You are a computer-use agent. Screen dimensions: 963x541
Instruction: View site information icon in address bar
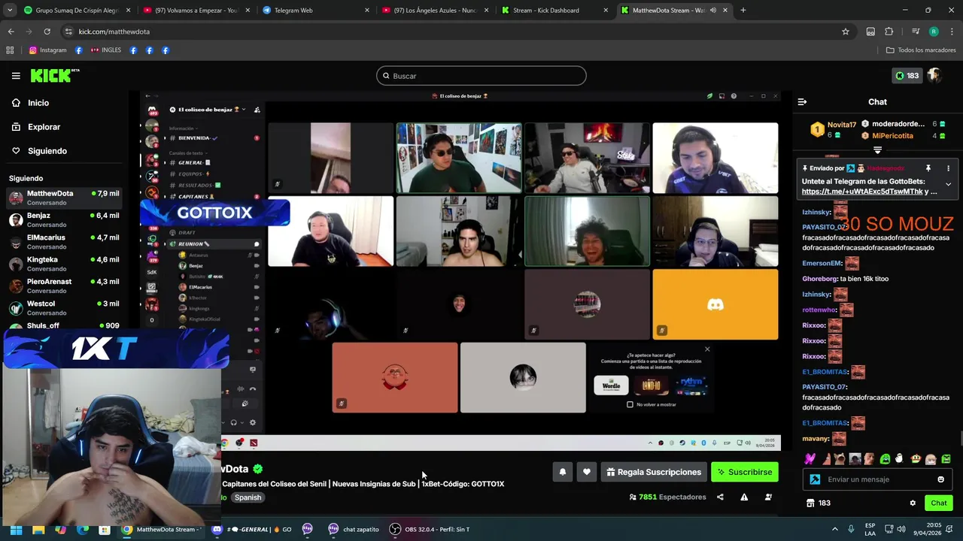pyautogui.click(x=68, y=32)
